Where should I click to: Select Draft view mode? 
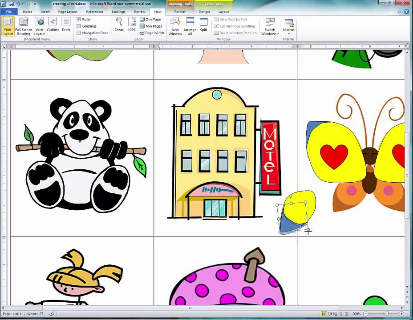(66, 27)
